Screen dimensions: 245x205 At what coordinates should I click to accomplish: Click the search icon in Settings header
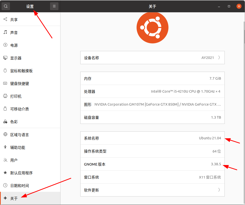(5, 6)
